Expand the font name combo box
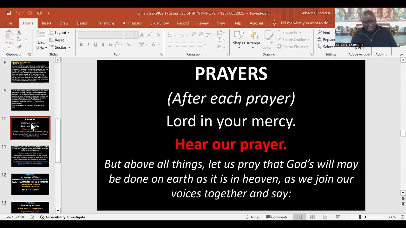This screenshot has height=228, width=406. [x=121, y=35]
